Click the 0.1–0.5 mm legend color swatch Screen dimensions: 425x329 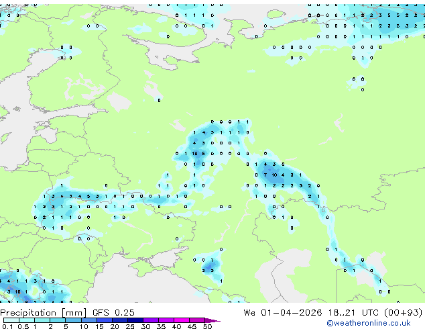tap(11, 320)
